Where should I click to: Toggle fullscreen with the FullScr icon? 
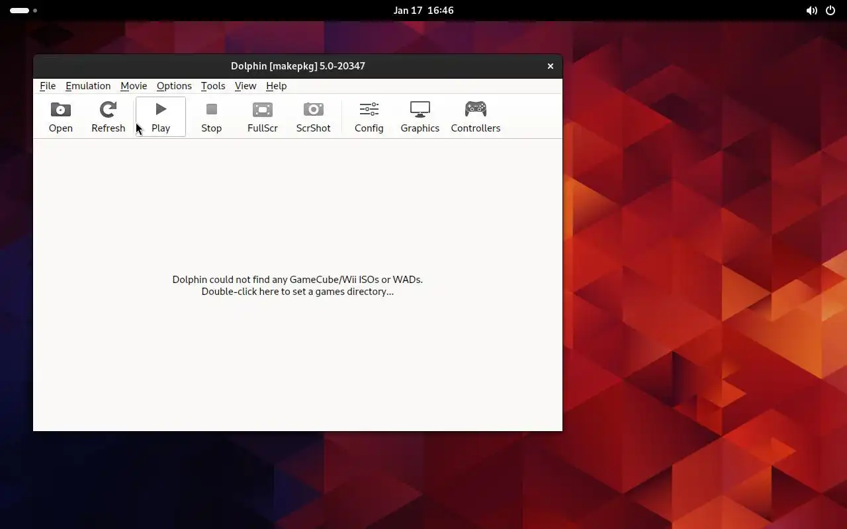pyautogui.click(x=263, y=117)
